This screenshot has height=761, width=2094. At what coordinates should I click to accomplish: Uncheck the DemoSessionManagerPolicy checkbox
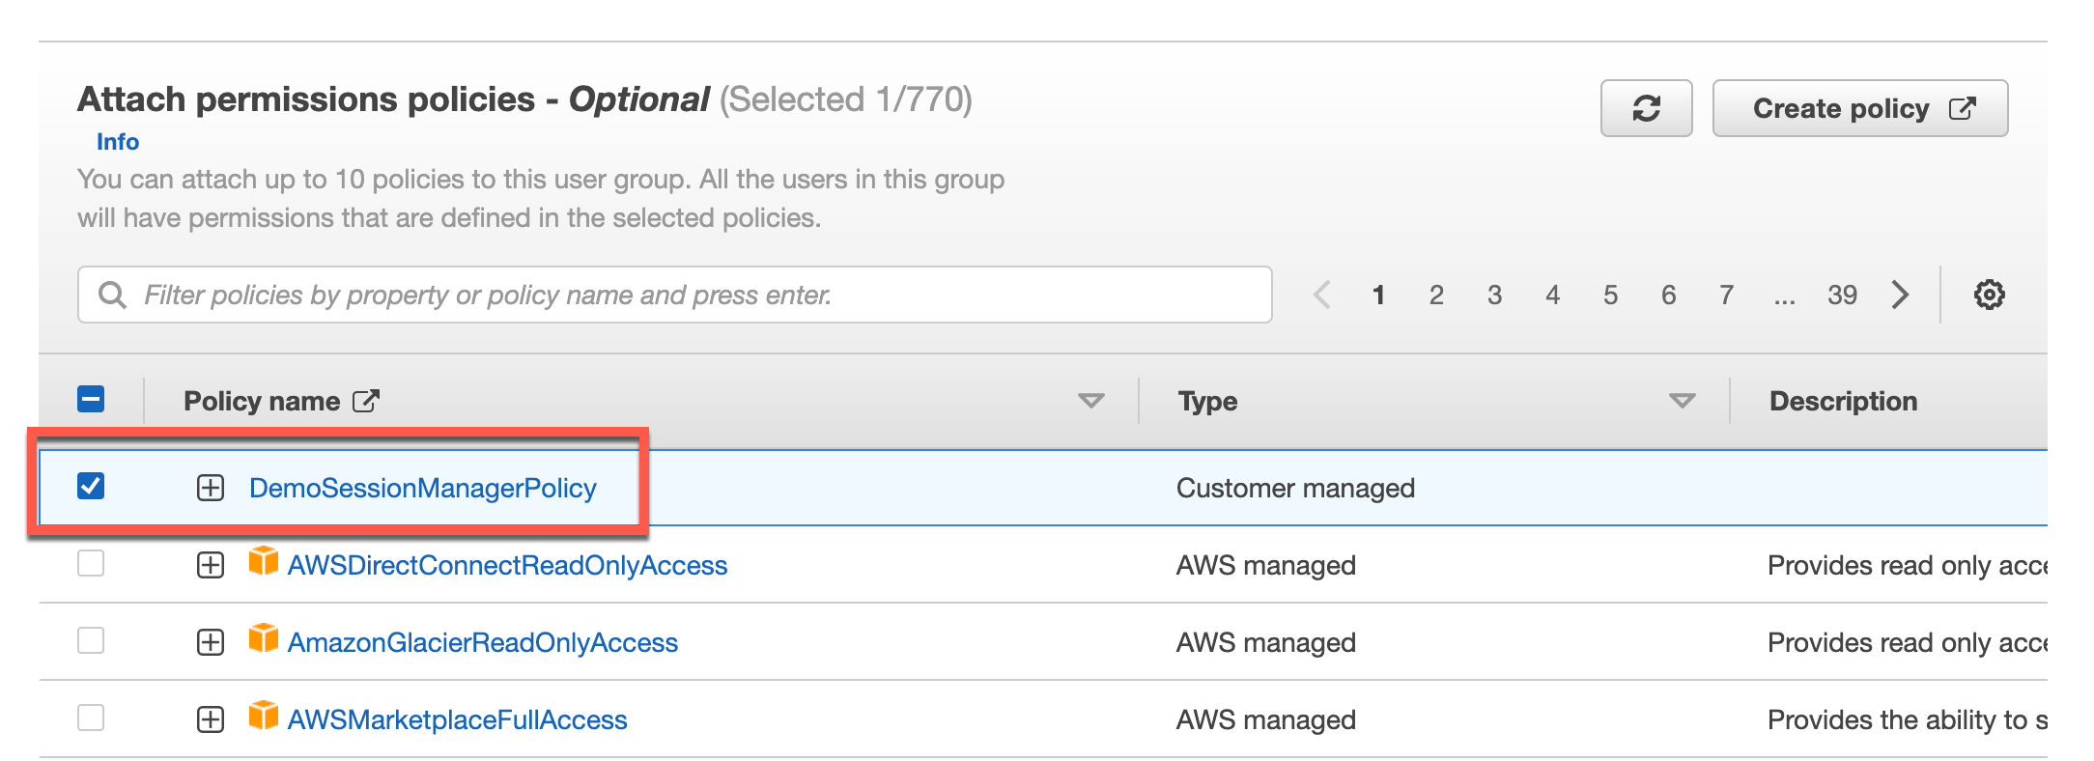(91, 486)
